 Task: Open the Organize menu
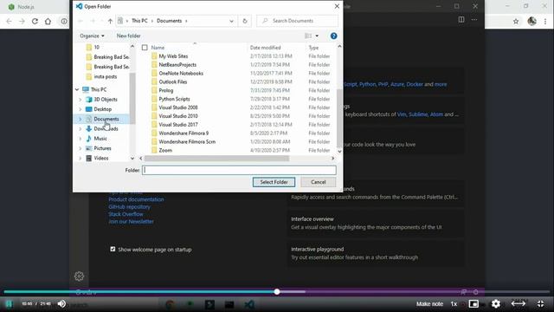[x=92, y=36]
